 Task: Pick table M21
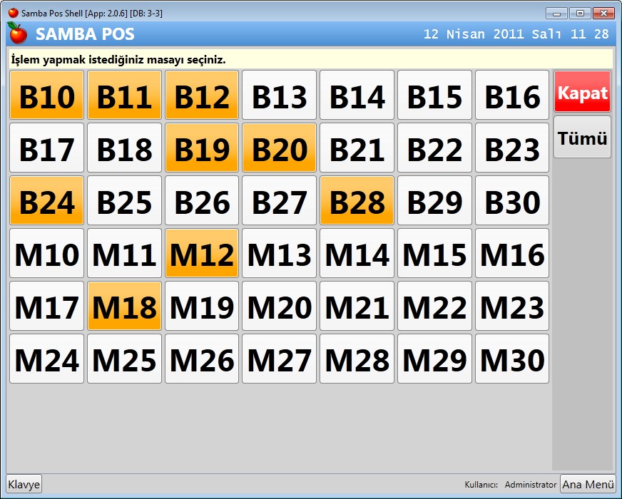[x=357, y=307]
